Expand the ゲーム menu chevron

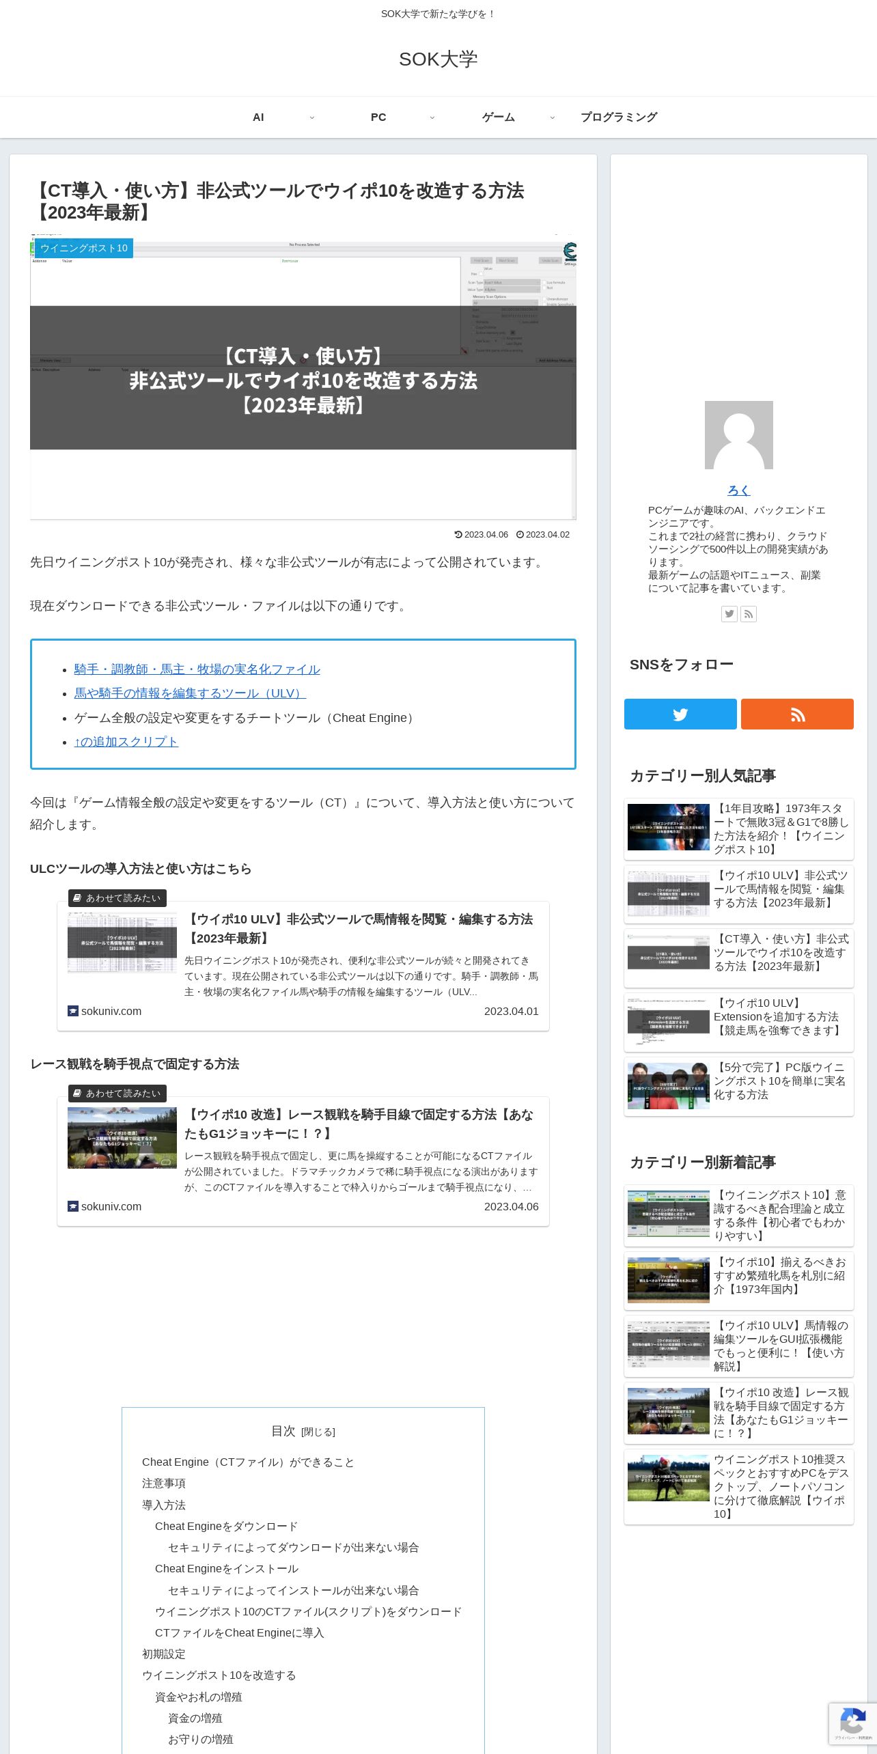(553, 117)
